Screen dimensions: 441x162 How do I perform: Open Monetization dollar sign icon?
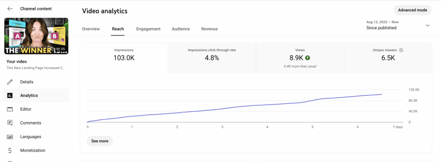[10, 150]
